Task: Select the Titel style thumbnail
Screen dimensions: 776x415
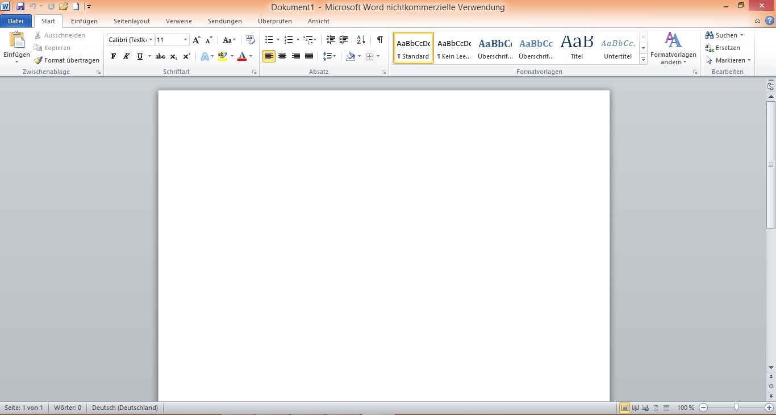Action: tap(577, 47)
